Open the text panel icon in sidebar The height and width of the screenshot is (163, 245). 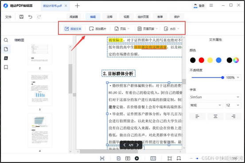tap(6, 58)
